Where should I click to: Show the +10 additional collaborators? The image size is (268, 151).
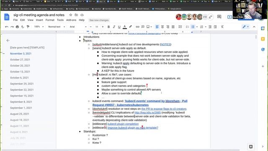click(205, 17)
